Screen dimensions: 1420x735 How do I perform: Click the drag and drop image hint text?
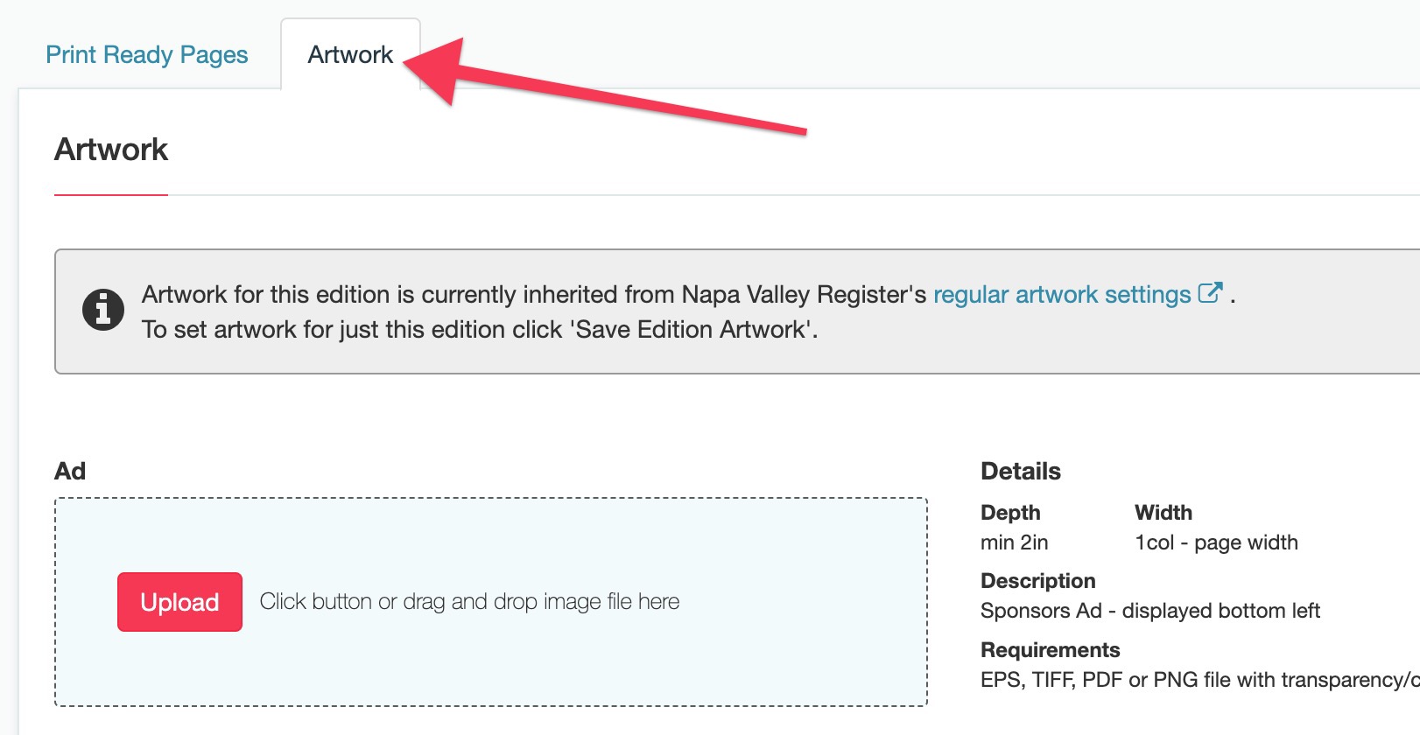tap(469, 602)
